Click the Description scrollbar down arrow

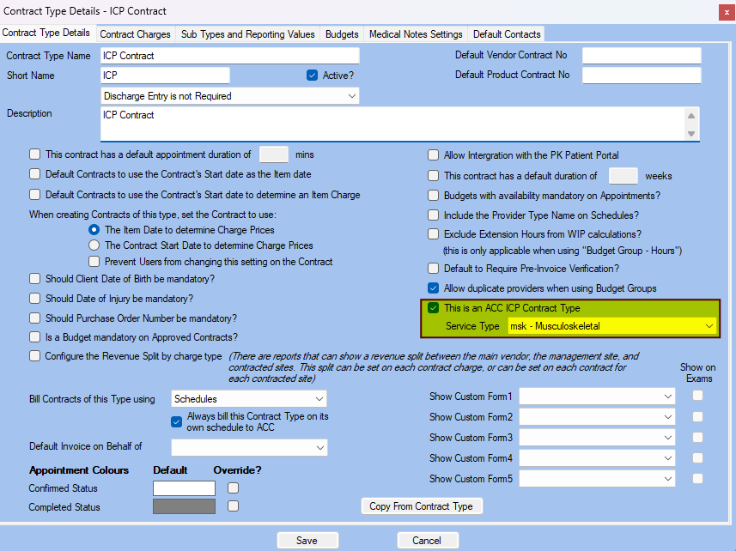pos(691,134)
